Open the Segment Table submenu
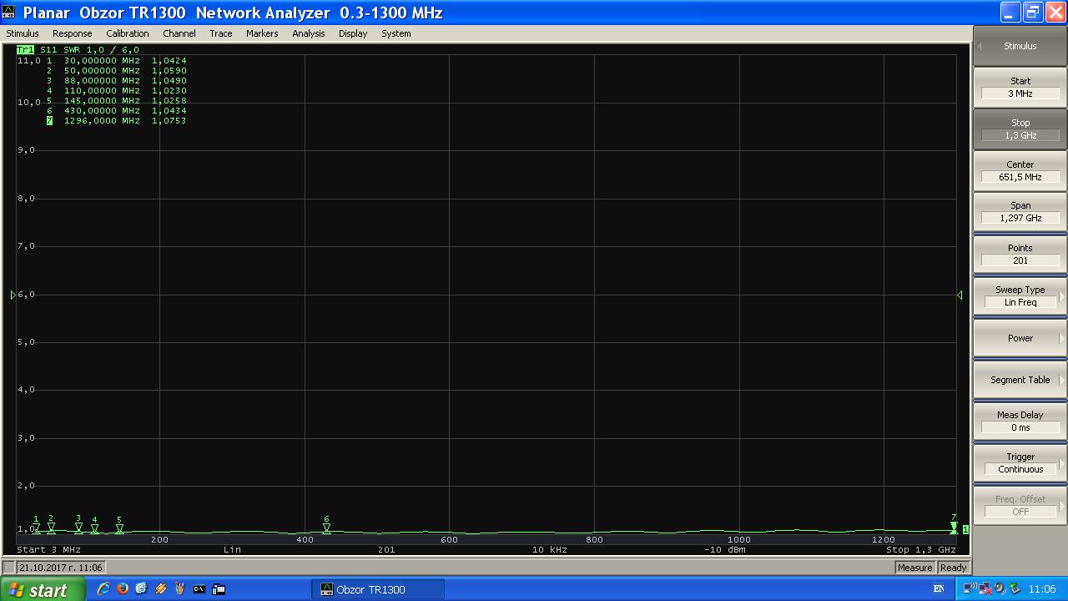The image size is (1068, 601). [1020, 380]
